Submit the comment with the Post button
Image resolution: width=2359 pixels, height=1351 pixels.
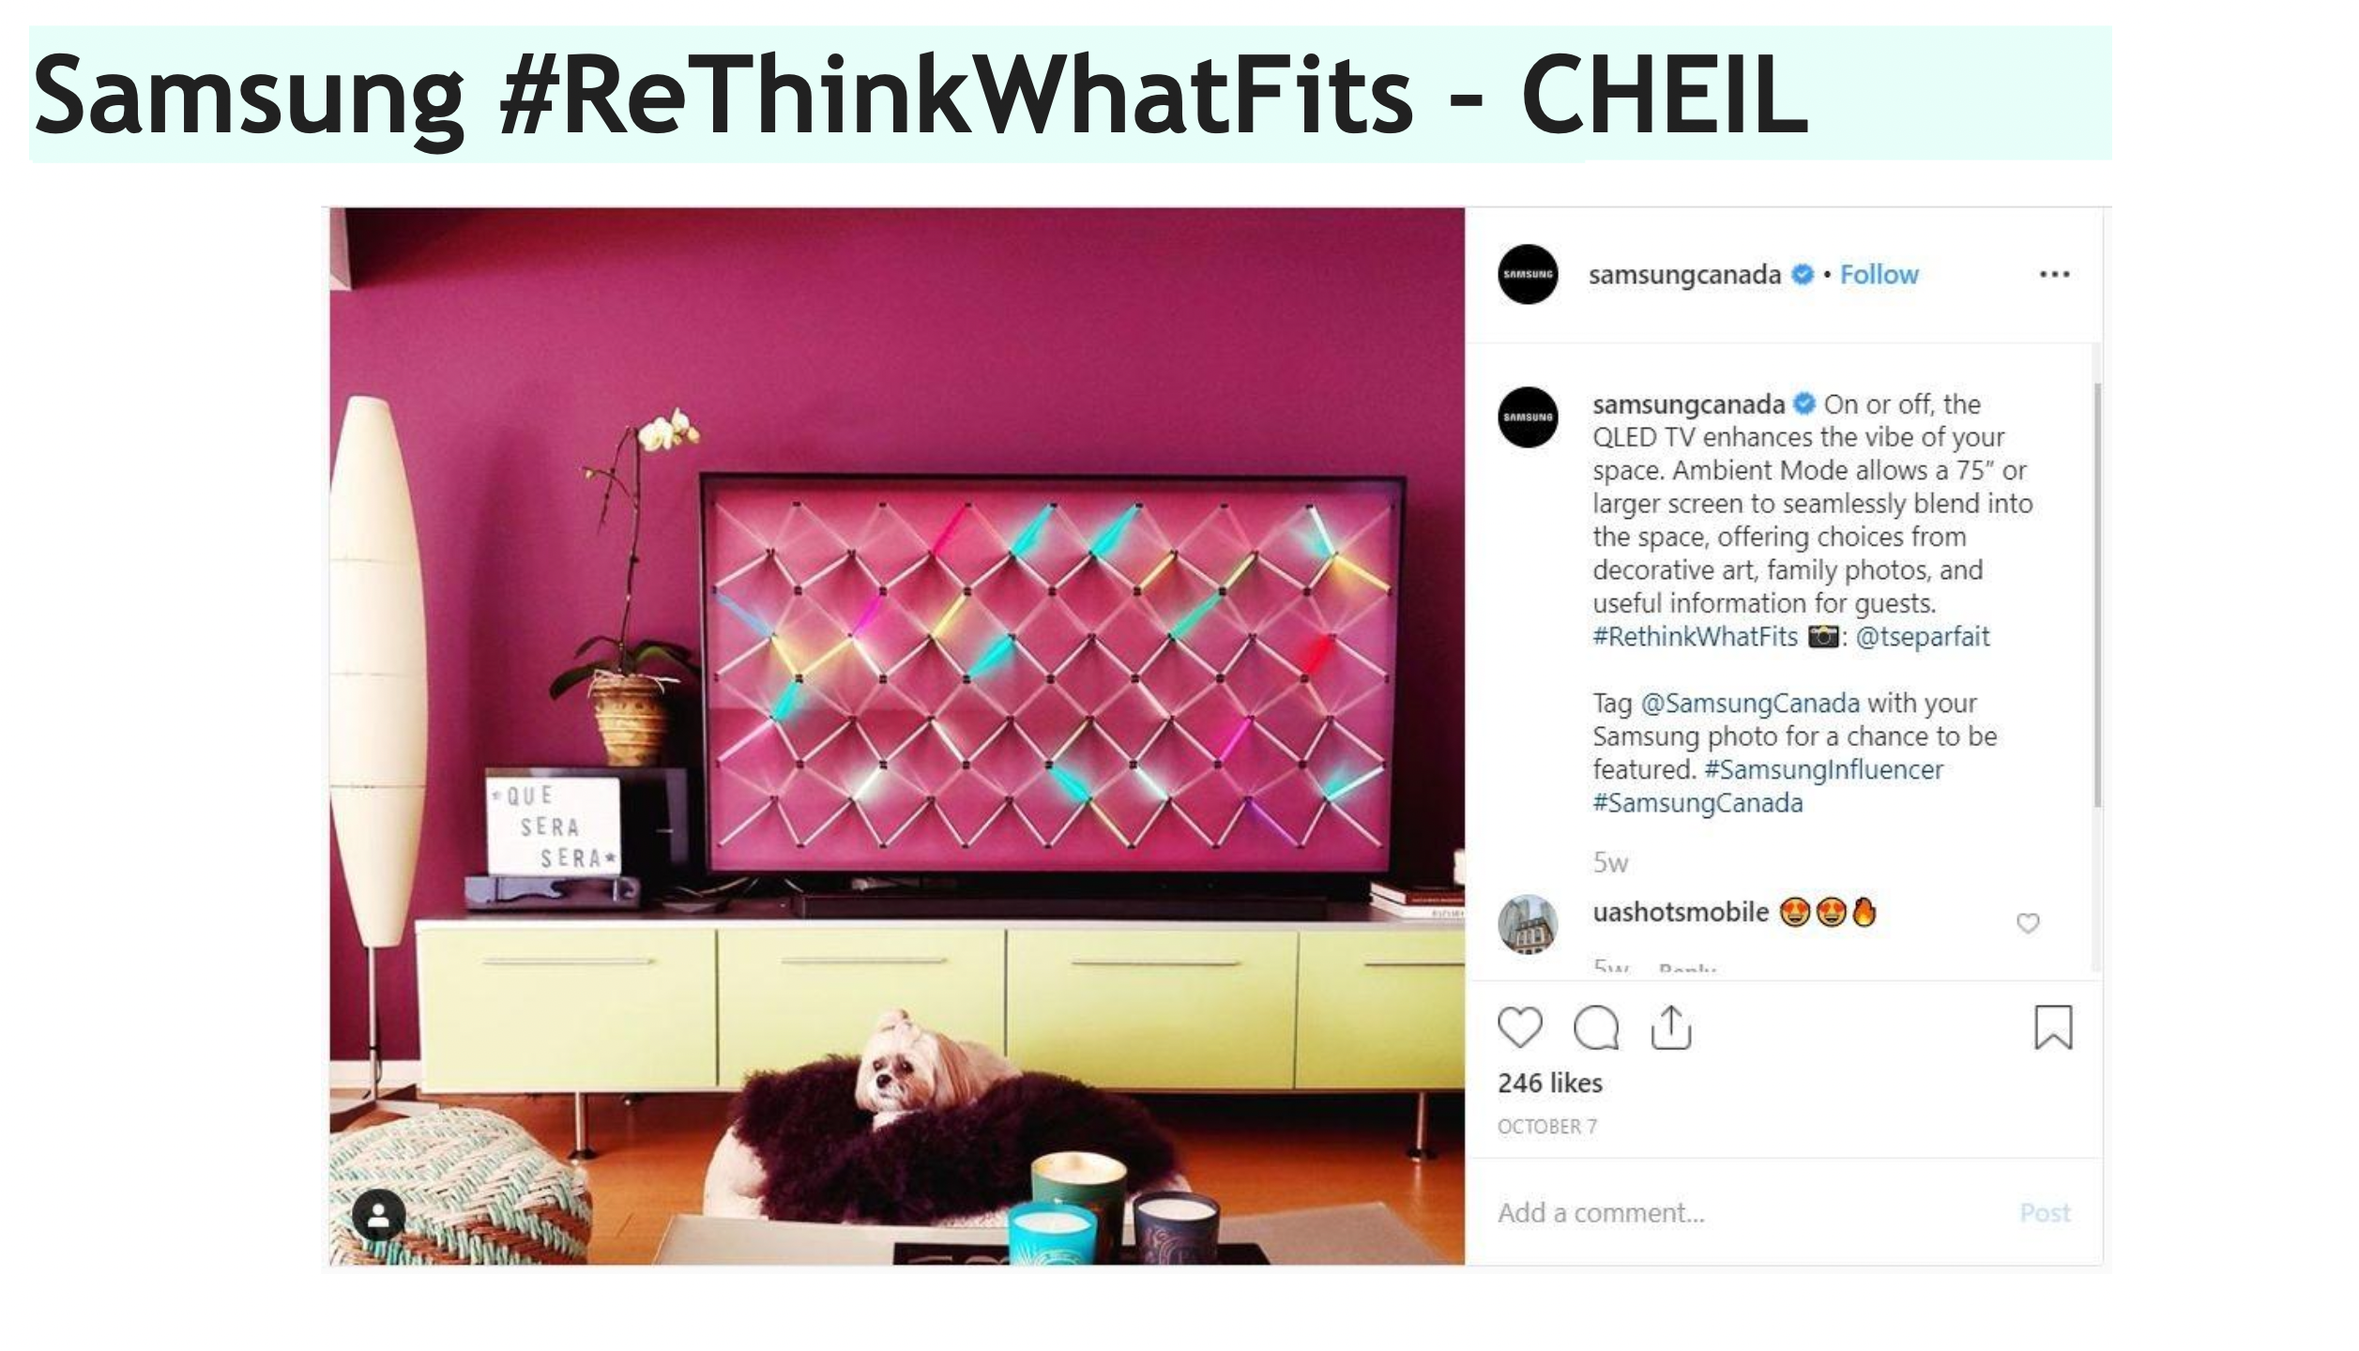click(2045, 1212)
